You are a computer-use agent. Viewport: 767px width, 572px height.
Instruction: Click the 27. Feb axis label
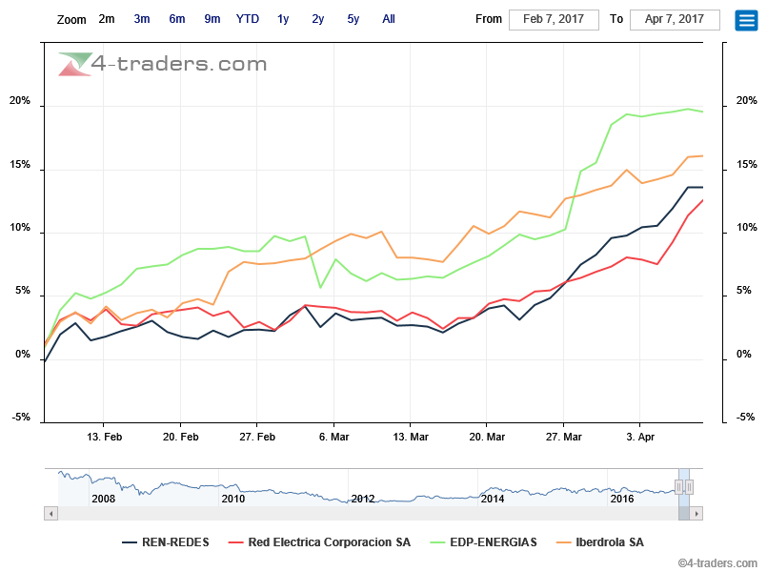[257, 437]
